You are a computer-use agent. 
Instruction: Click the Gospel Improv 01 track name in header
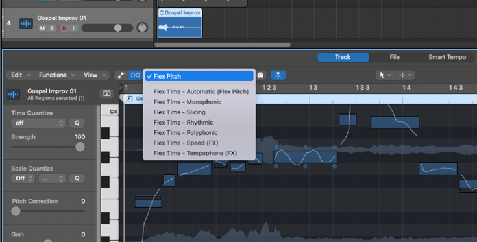pyautogui.click(x=62, y=18)
